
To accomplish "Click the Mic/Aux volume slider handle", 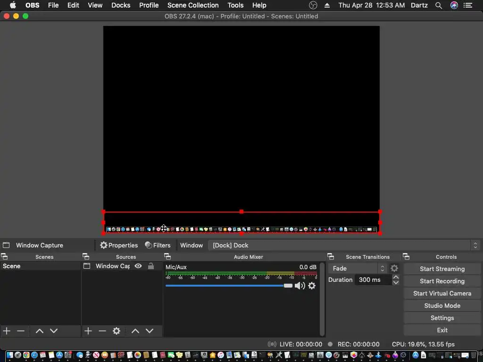I will point(288,286).
